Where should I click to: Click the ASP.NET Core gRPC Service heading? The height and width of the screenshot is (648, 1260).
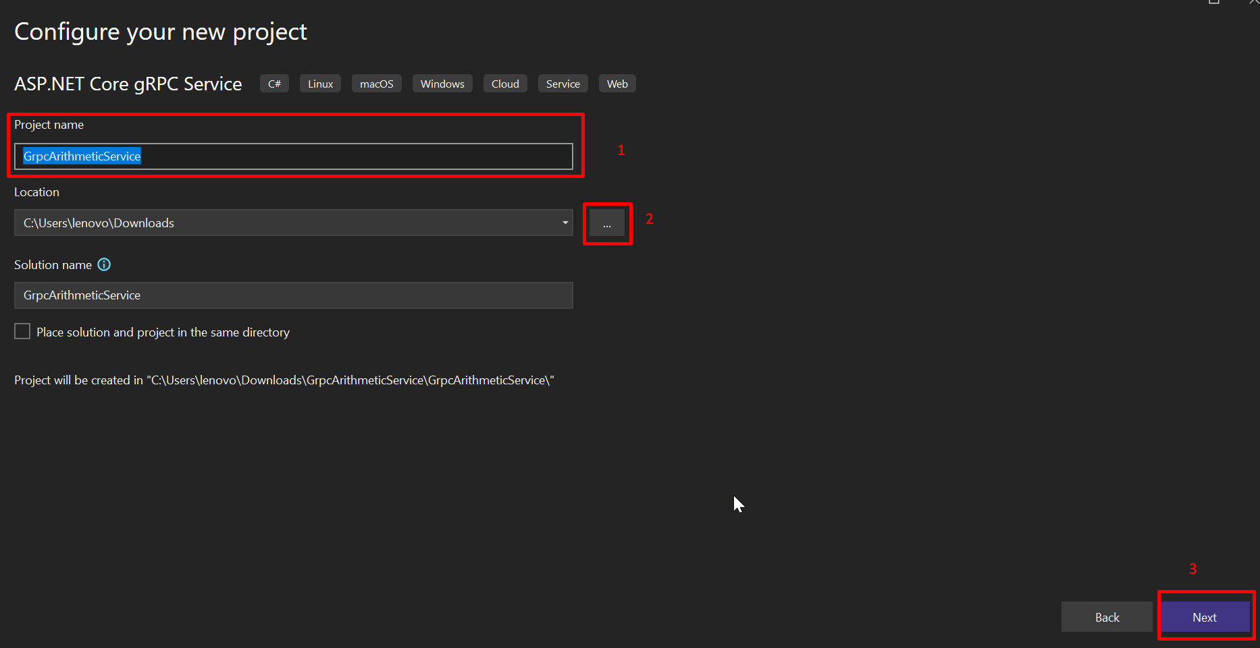(x=128, y=84)
